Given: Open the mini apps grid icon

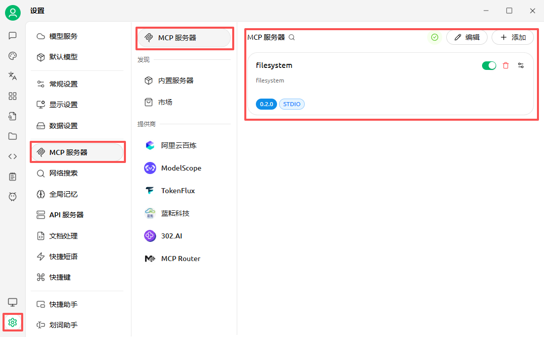Looking at the screenshot, I should tap(13, 96).
